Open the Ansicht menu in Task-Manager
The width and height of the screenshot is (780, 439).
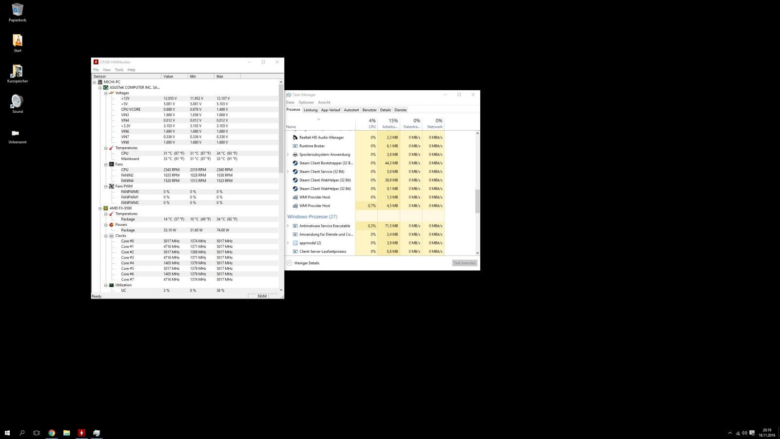324,102
